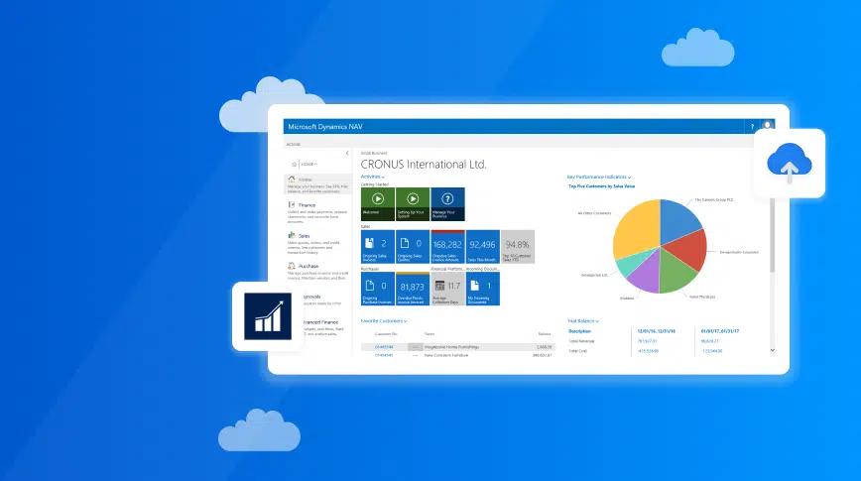Screen dimensions: 861x481
Task: Open the Ongoing Purchase Invoices tile
Action: point(377,289)
